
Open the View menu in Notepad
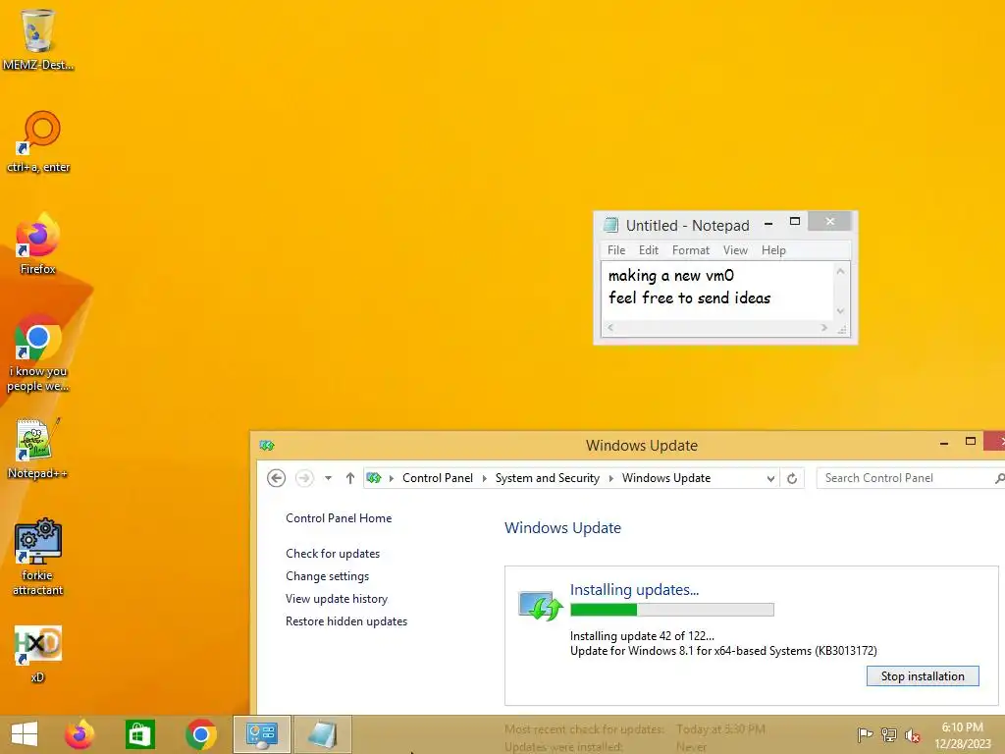735,250
